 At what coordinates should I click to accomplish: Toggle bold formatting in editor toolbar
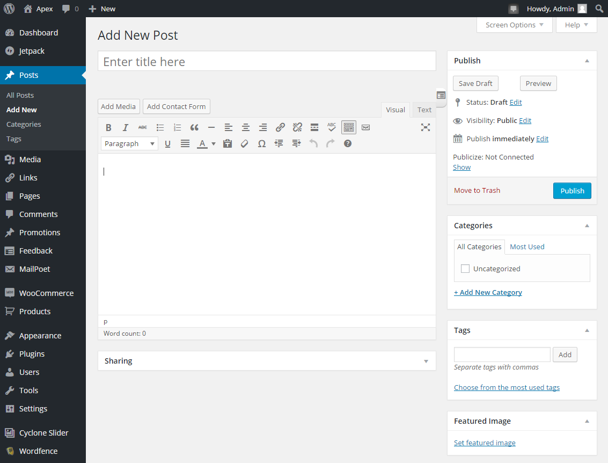point(108,127)
